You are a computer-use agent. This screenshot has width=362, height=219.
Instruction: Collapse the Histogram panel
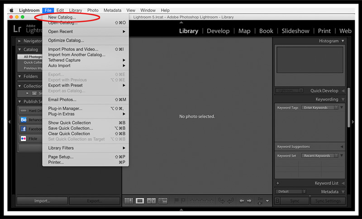tap(343, 41)
